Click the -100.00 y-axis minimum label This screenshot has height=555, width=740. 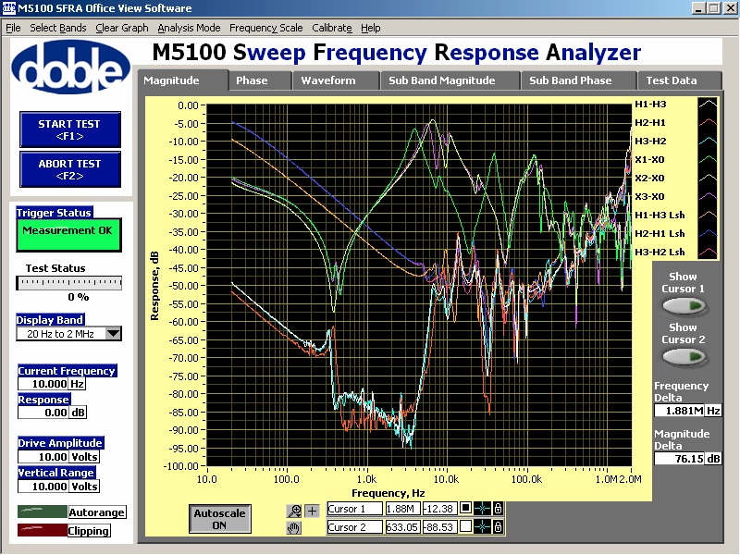[x=180, y=466]
